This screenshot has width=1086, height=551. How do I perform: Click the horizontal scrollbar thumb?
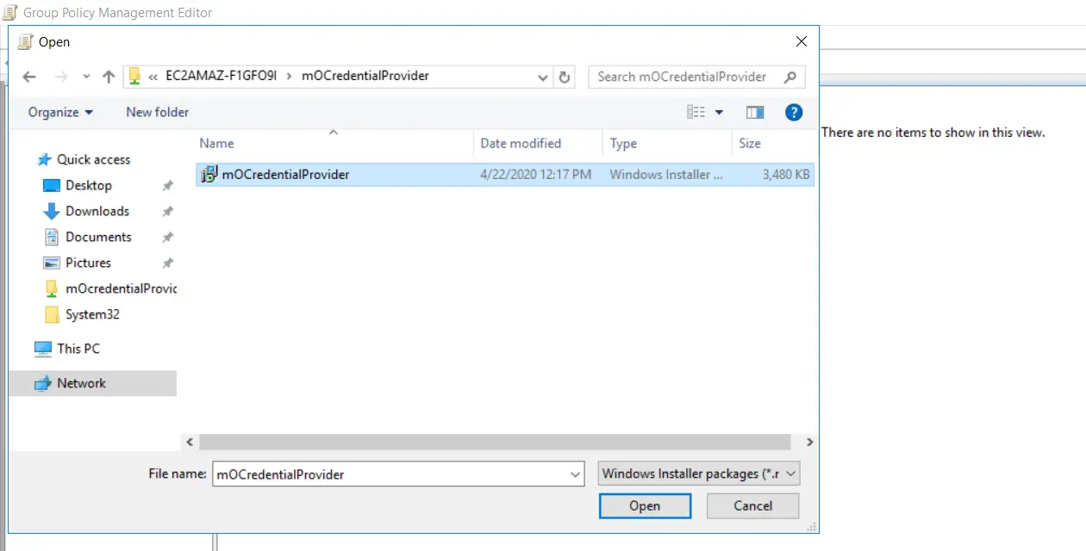(495, 442)
